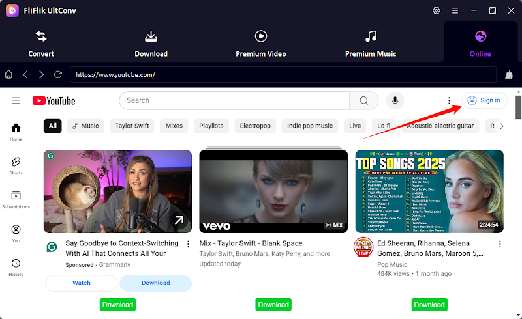
Task: Reload the page with refresh icon
Action: pyautogui.click(x=58, y=74)
